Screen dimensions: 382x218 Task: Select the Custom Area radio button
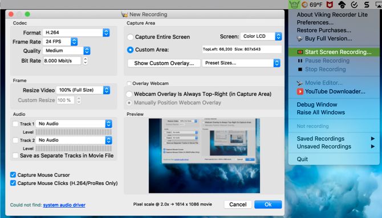(x=131, y=50)
